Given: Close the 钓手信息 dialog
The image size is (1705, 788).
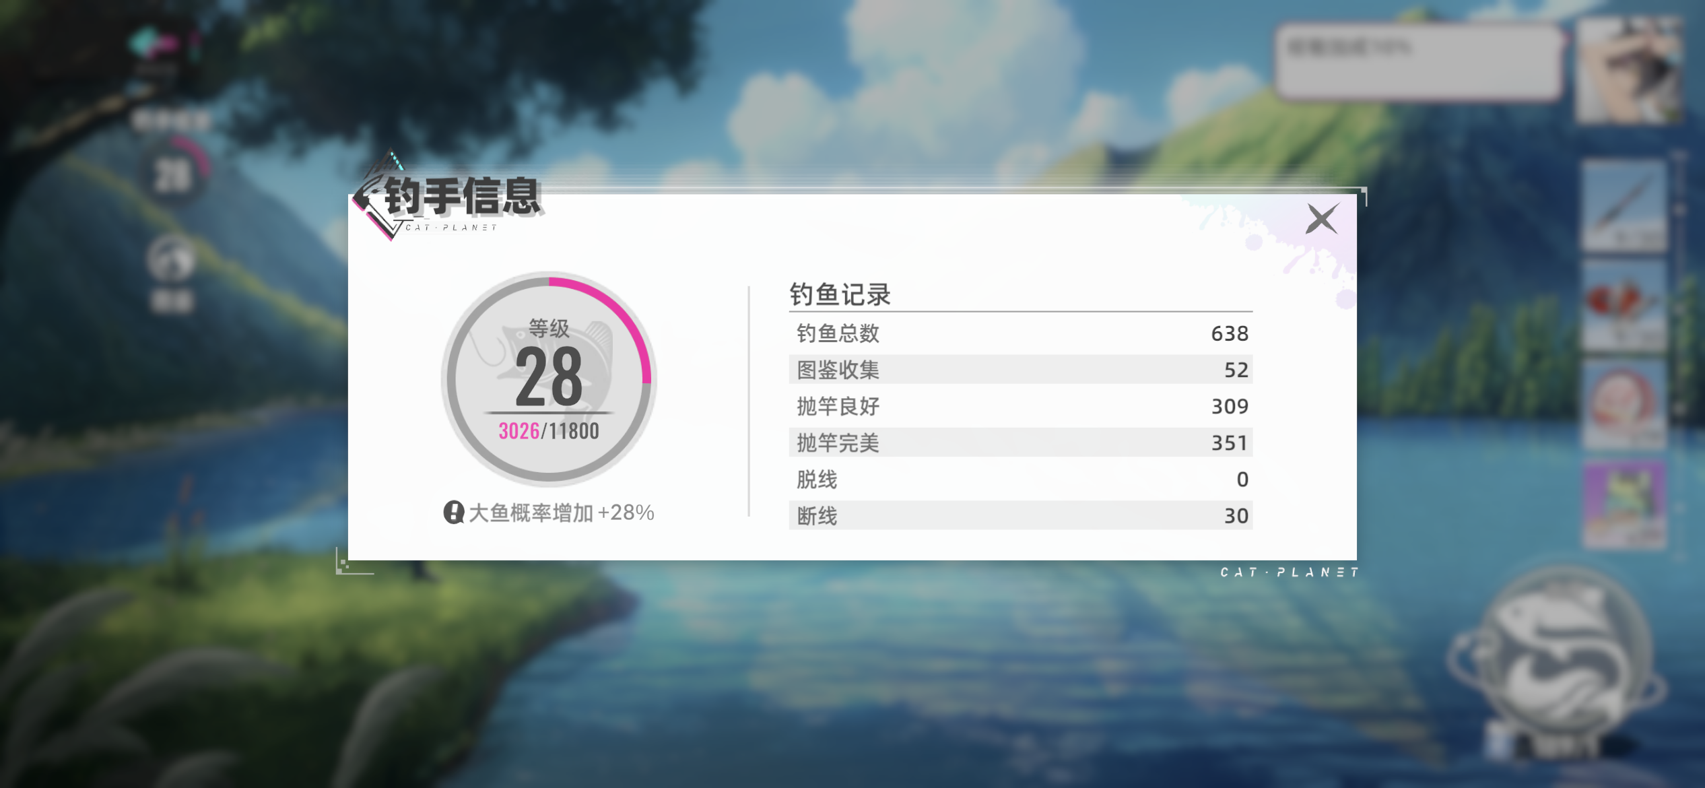Looking at the screenshot, I should click(1321, 219).
